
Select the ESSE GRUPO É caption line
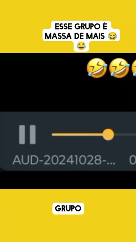tap(81, 27)
